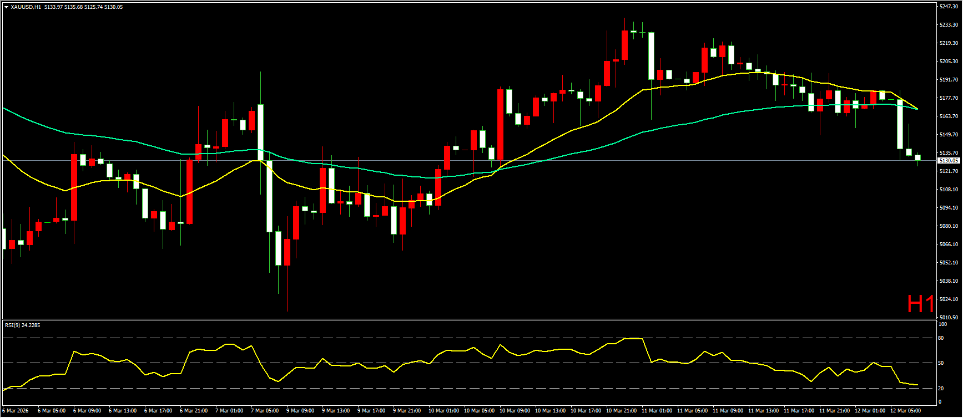Open the dropdown triangle beside XAUUSD,H1
The image size is (963, 418).
click(6, 7)
